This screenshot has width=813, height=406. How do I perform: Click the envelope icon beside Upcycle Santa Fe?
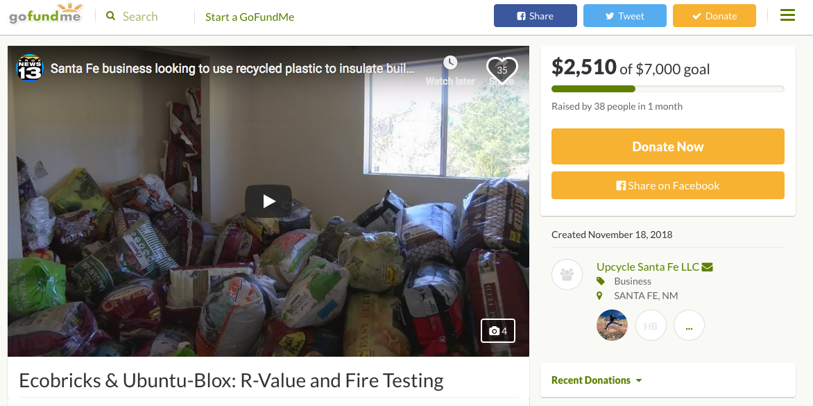click(708, 267)
